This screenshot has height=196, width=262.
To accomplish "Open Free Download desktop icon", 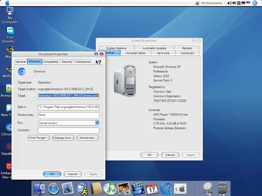I will point(10,35).
